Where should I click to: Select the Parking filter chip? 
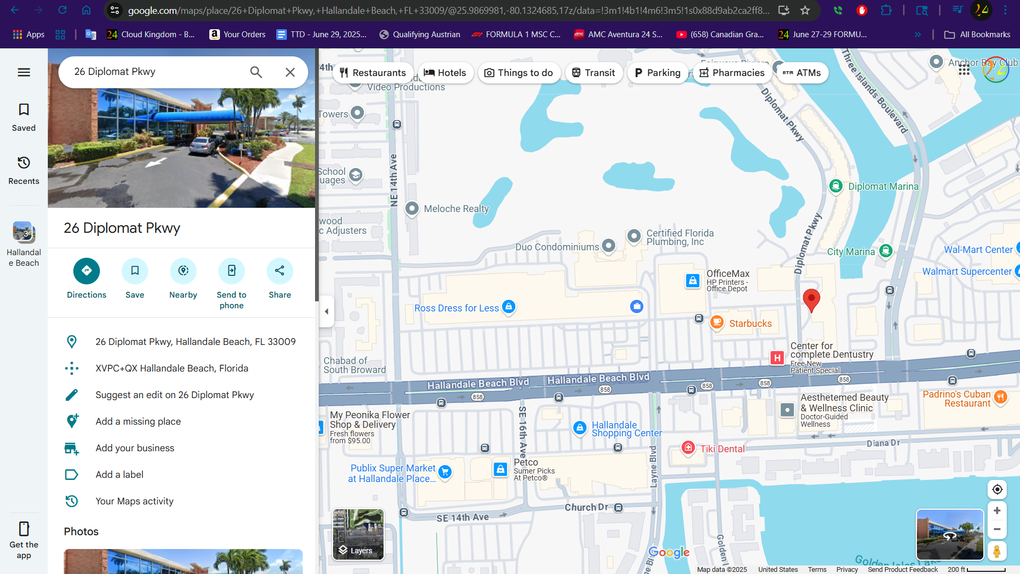point(658,73)
